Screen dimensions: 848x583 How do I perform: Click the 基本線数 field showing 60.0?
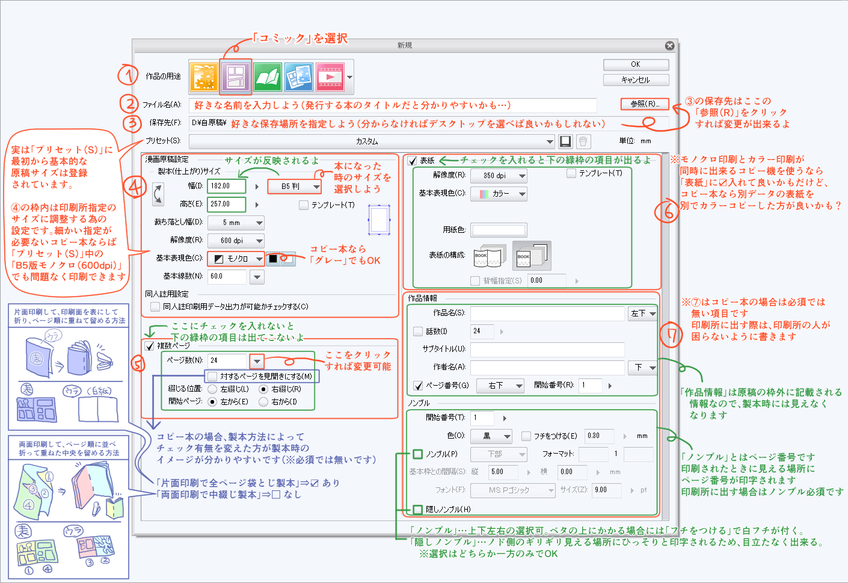pyautogui.click(x=227, y=277)
